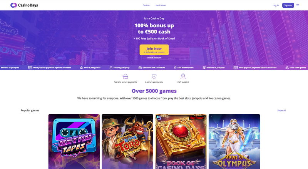Click the Log in link
The height and width of the screenshot is (169, 308).
(276, 5)
